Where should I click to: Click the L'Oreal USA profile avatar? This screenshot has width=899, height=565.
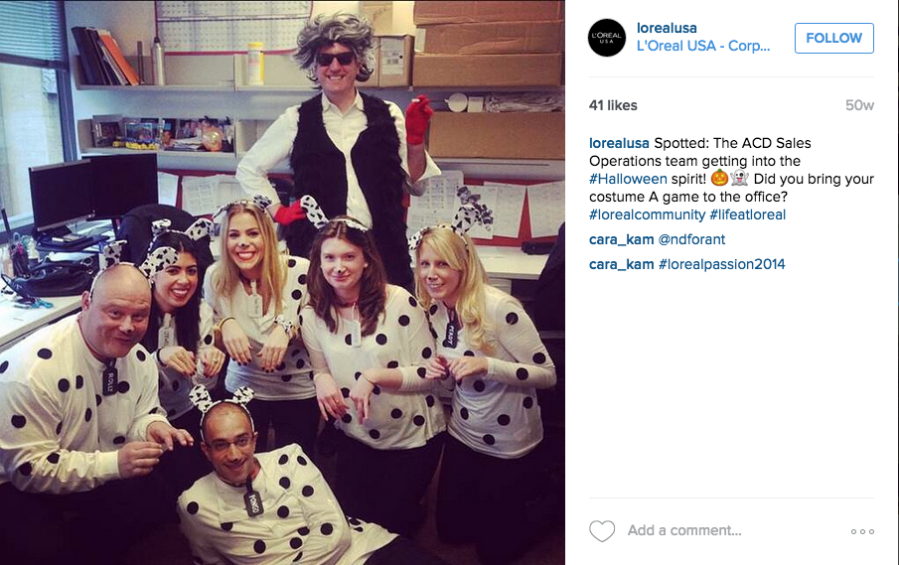607,38
